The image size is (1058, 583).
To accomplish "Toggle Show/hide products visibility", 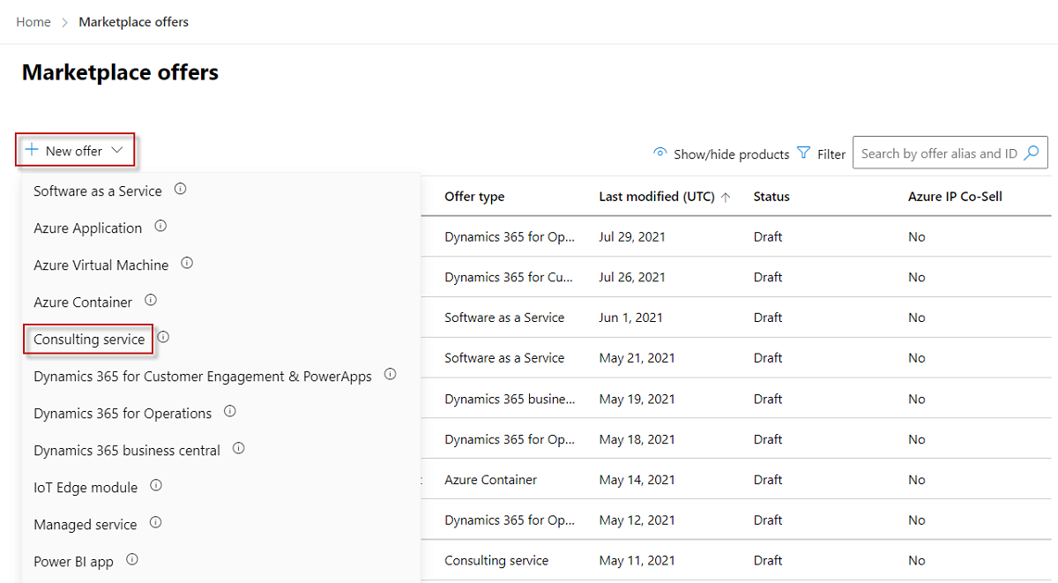I will [721, 153].
